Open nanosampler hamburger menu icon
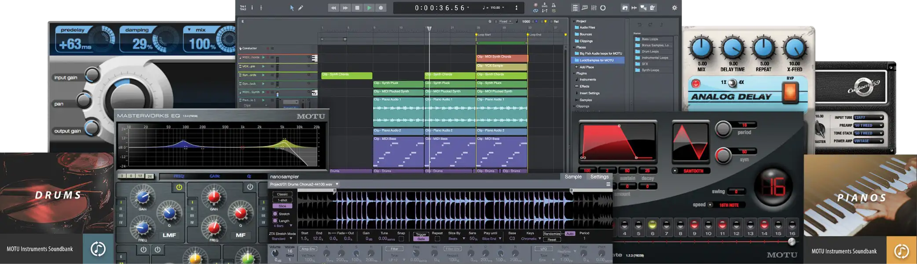 pyautogui.click(x=608, y=184)
